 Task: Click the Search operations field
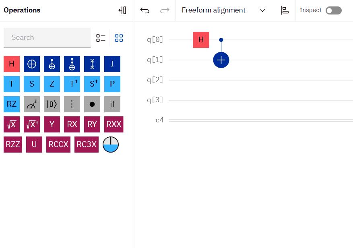(47, 37)
